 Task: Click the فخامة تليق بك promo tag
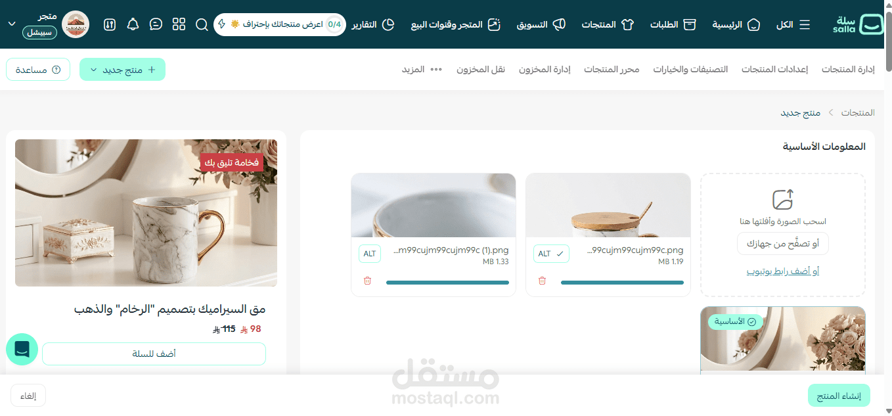(x=232, y=162)
